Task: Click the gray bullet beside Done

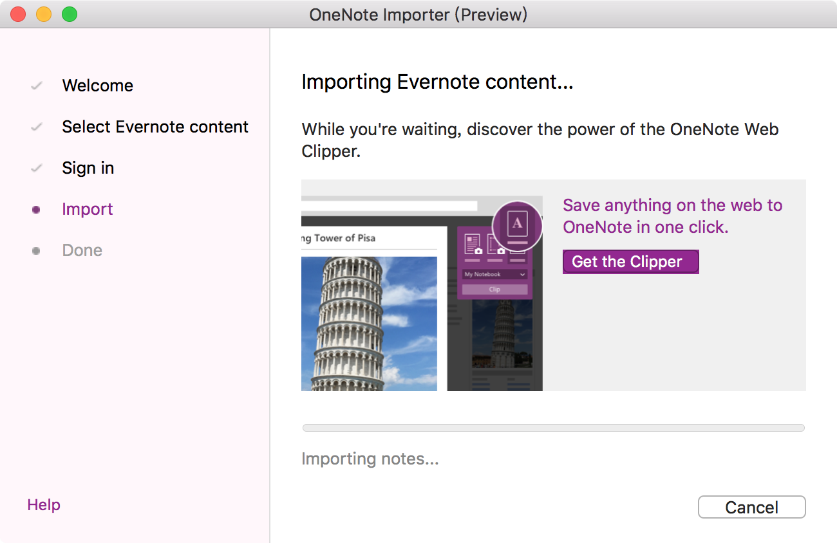Action: [36, 251]
